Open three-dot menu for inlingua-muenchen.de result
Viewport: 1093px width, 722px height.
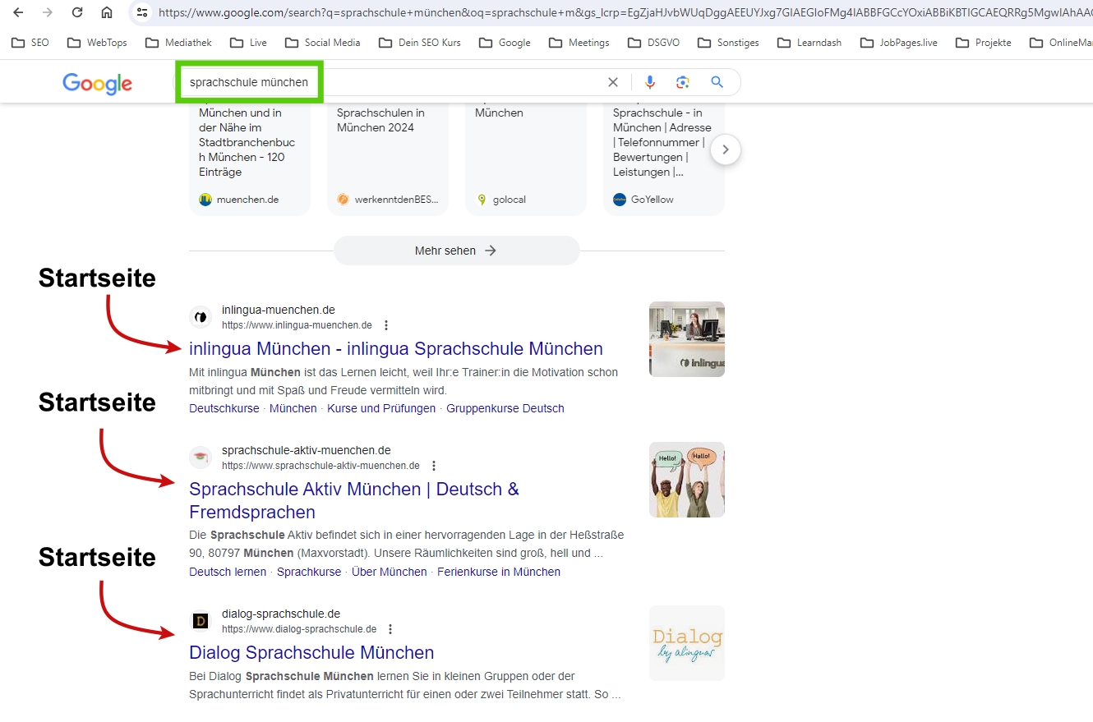(x=386, y=325)
